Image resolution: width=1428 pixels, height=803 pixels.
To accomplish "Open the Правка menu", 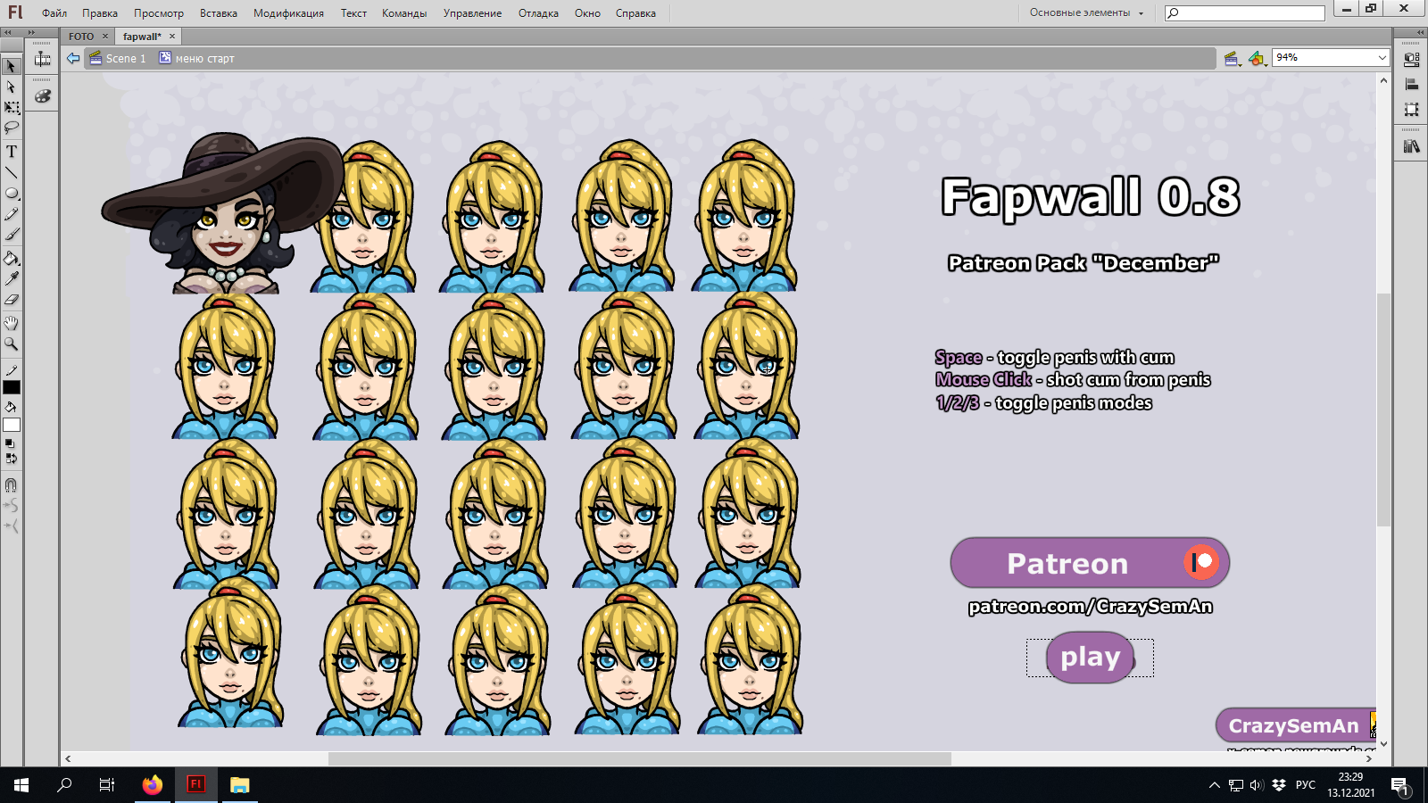I will [x=100, y=13].
